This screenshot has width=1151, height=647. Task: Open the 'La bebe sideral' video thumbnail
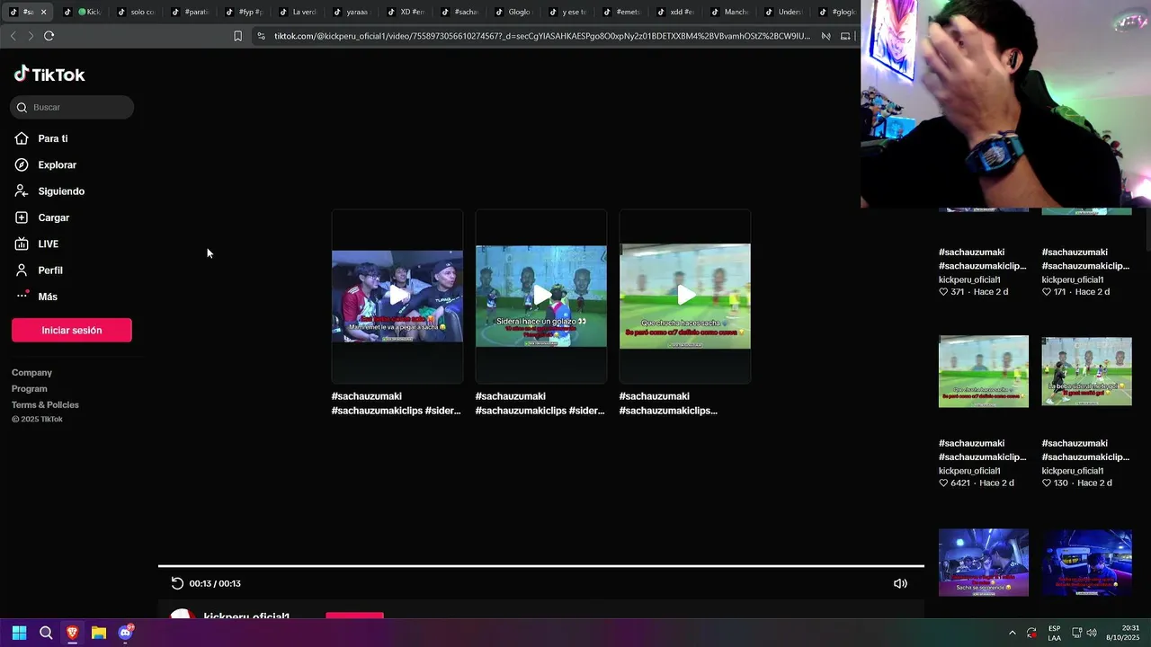coord(1086,371)
